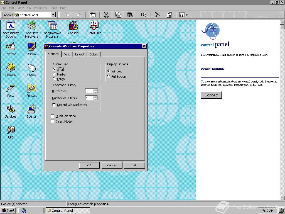Click the Up one level toolbar button
The width and height of the screenshot is (285, 214).
tap(93, 15)
